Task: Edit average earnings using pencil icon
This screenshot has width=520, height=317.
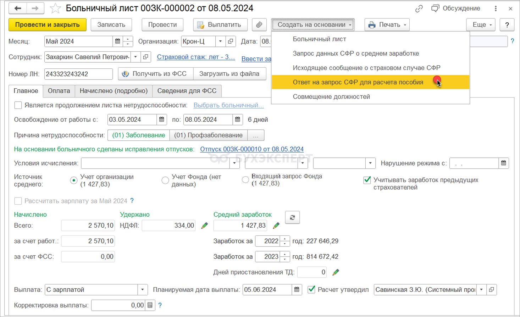Action: coord(276,226)
